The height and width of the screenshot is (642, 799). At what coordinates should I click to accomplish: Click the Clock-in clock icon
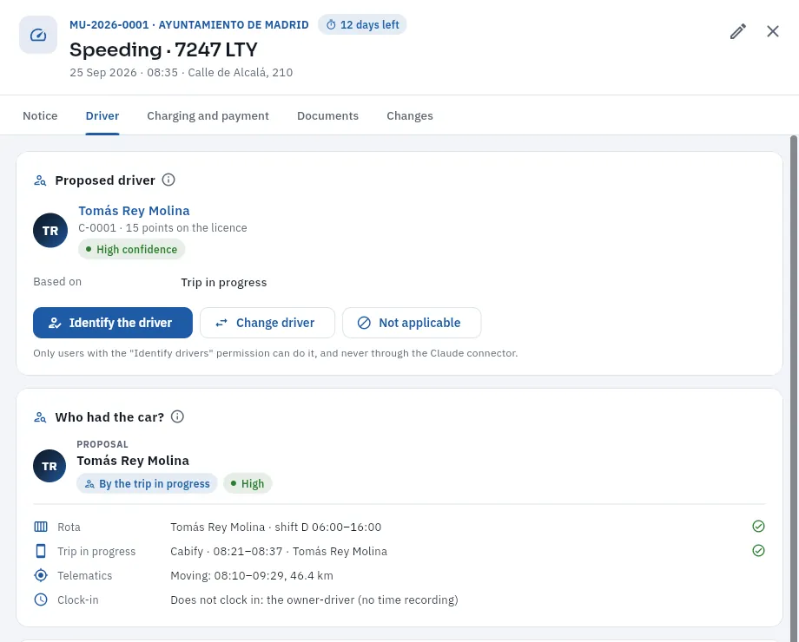[x=41, y=599]
